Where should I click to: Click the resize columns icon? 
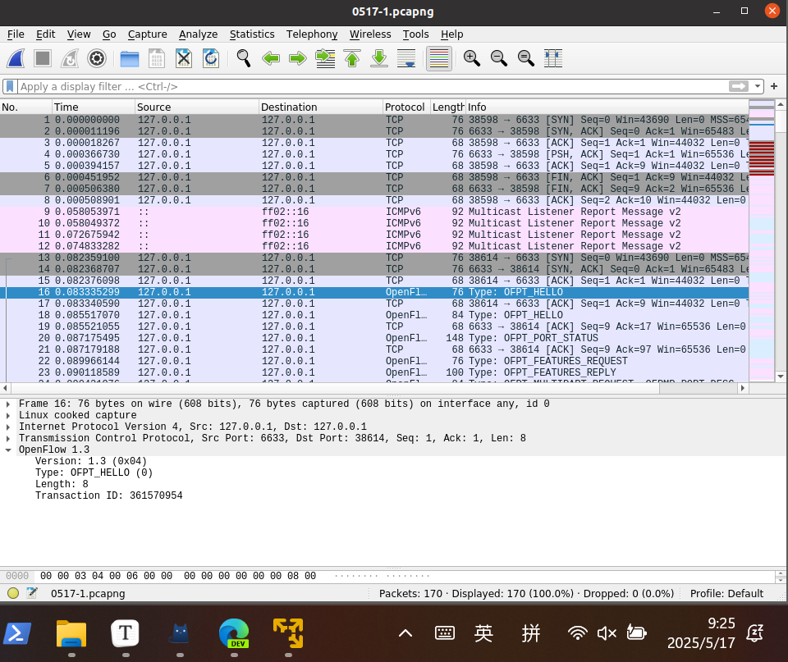pyautogui.click(x=553, y=58)
